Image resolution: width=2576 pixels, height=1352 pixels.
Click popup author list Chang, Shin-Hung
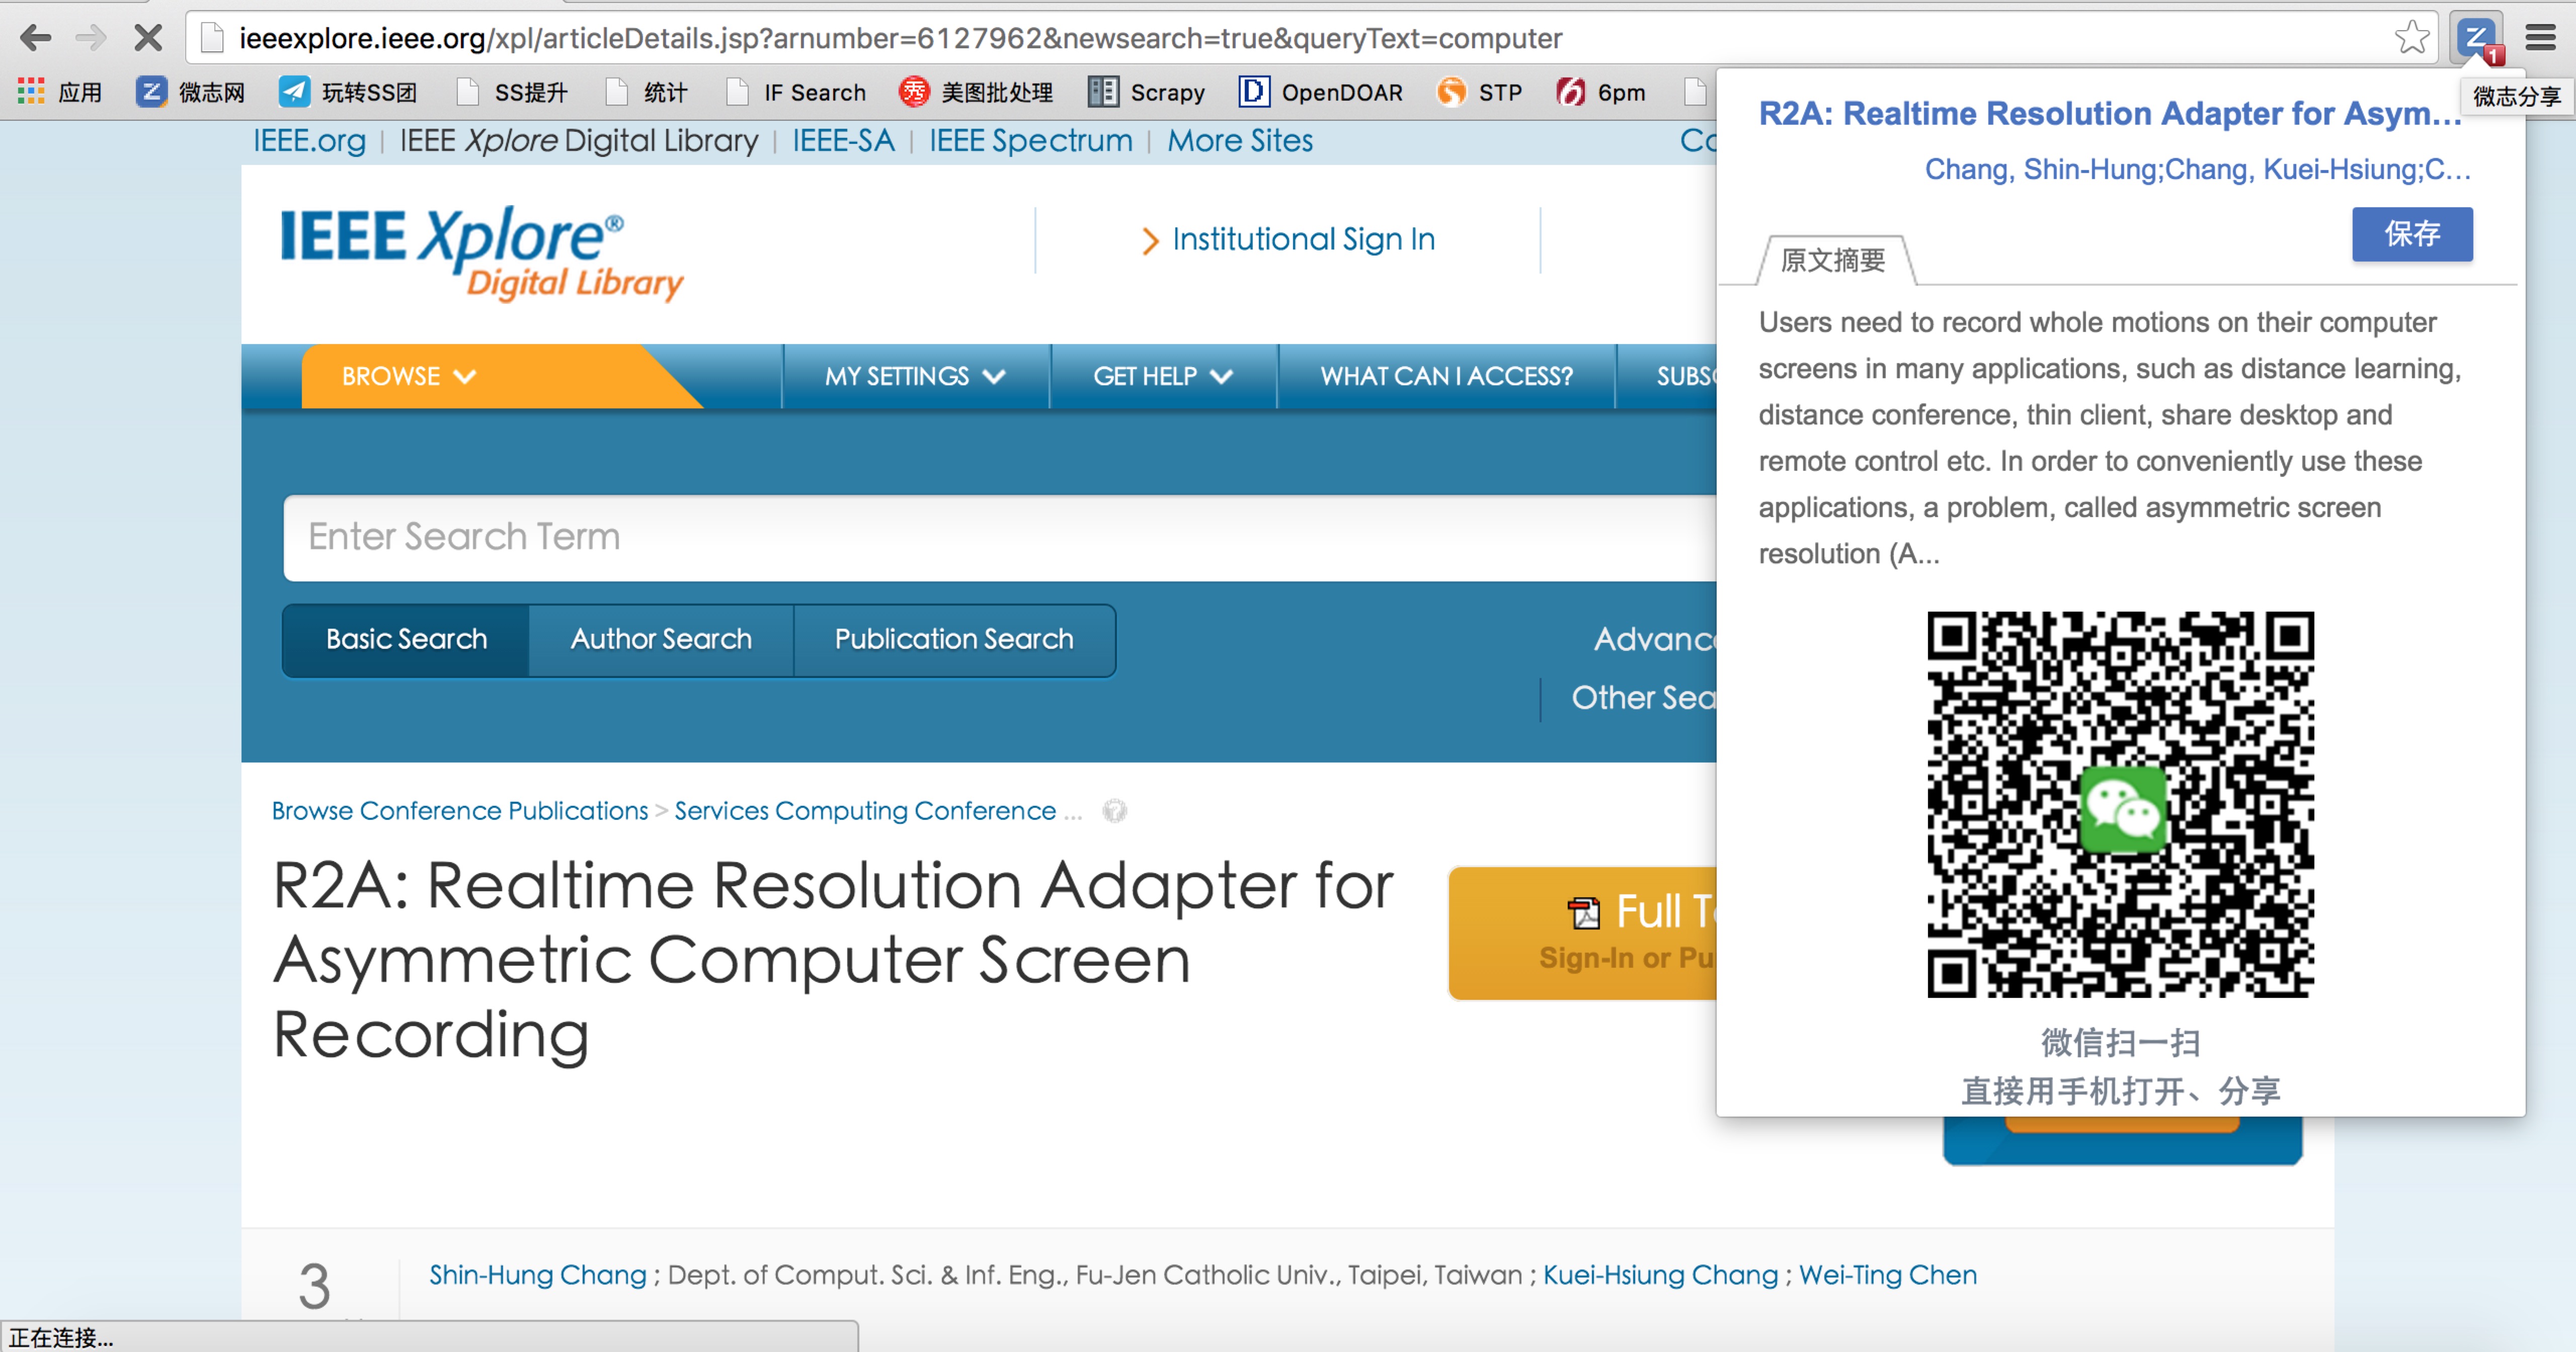tap(2198, 169)
